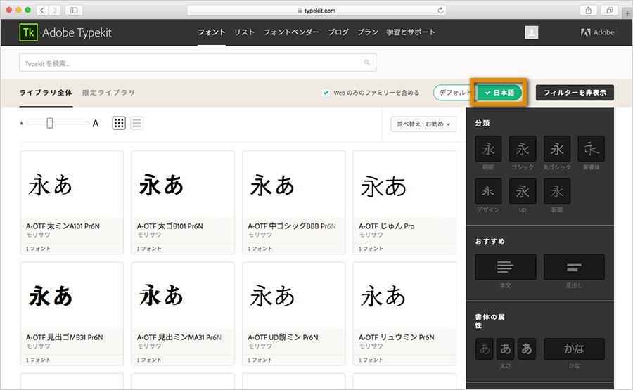This screenshot has width=633, height=390.
Task: Open A-OTF 太ミンA101 Pr6N font card
Action: pyautogui.click(x=72, y=202)
